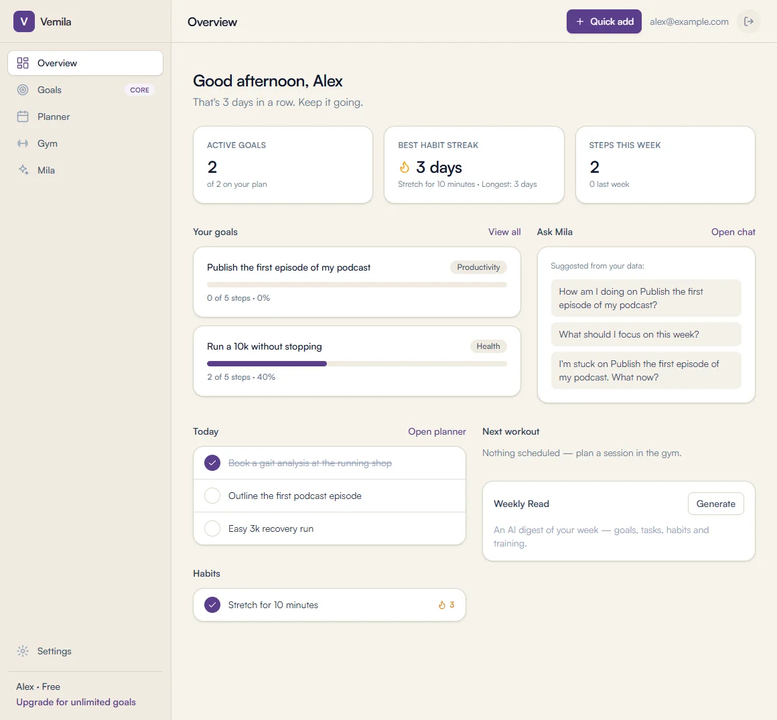
Task: Click View all goals link
Action: pyautogui.click(x=504, y=232)
